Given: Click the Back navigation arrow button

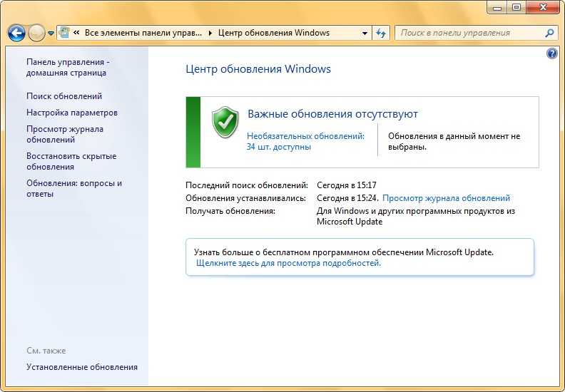Looking at the screenshot, I should click(16, 33).
